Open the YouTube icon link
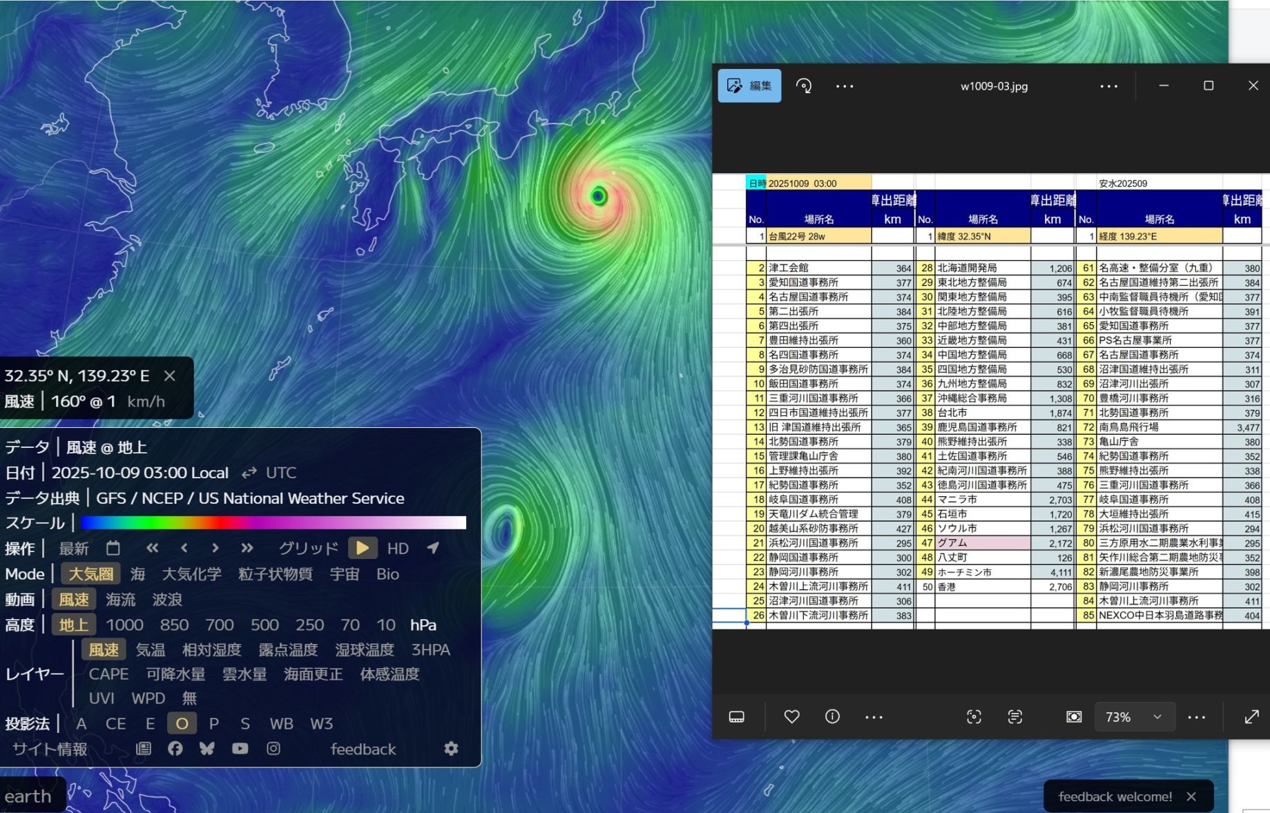Viewport: 1270px width, 813px height. [x=240, y=749]
